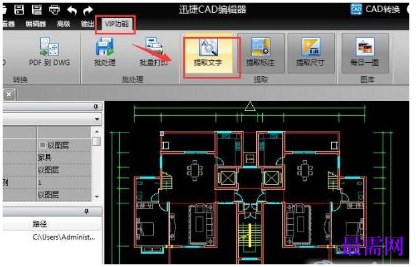Pin the properties panel with the pushpin
Image resolution: width=416 pixels, height=267 pixels.
[x=96, y=106]
